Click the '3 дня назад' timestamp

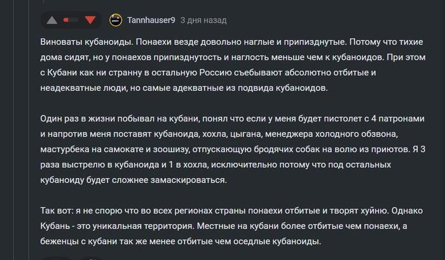tap(203, 20)
